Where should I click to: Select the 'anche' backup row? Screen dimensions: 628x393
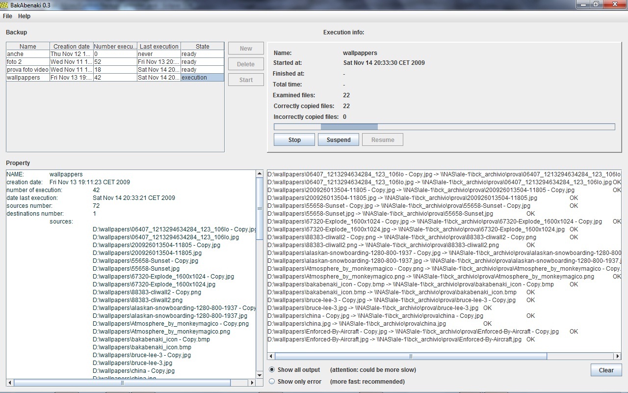115,54
